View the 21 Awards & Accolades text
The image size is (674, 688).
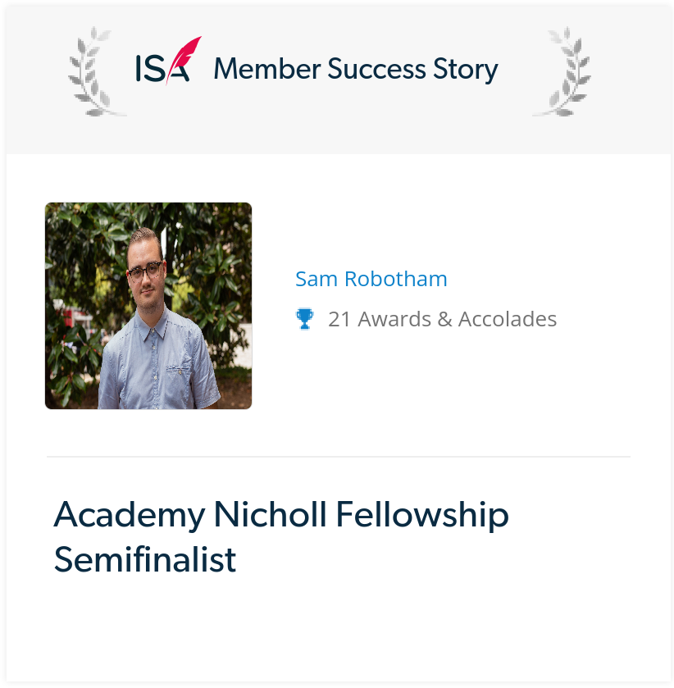(442, 320)
